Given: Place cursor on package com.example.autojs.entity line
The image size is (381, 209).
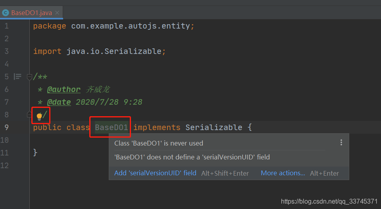Looking at the screenshot, I should coord(114,26).
